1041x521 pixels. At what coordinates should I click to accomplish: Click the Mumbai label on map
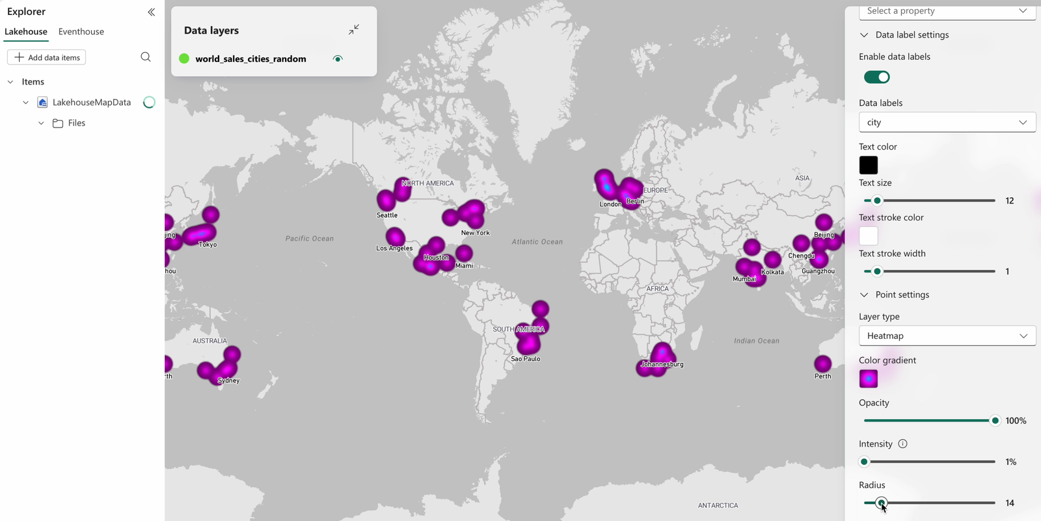tap(744, 279)
